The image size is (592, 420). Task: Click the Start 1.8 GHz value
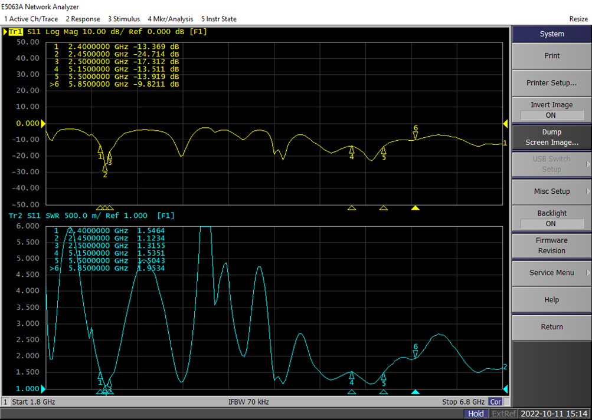point(34,402)
